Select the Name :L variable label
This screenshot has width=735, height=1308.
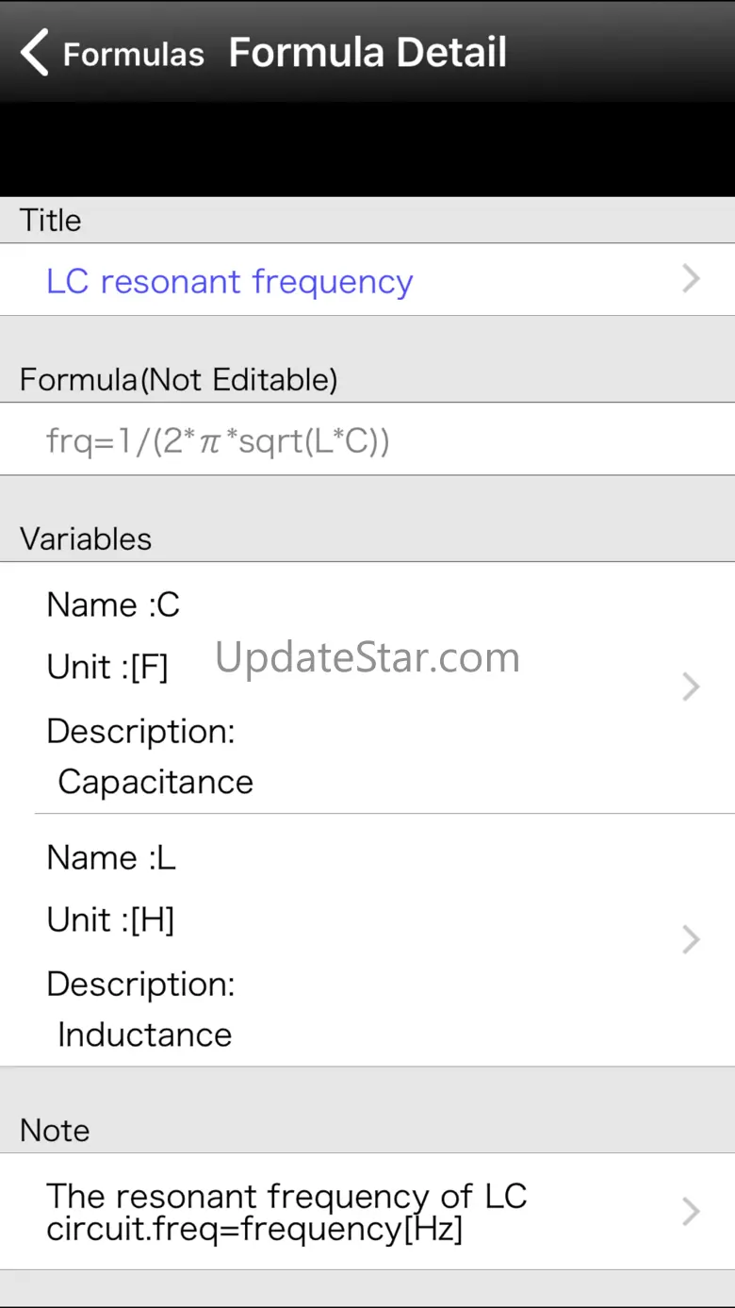tap(111, 857)
